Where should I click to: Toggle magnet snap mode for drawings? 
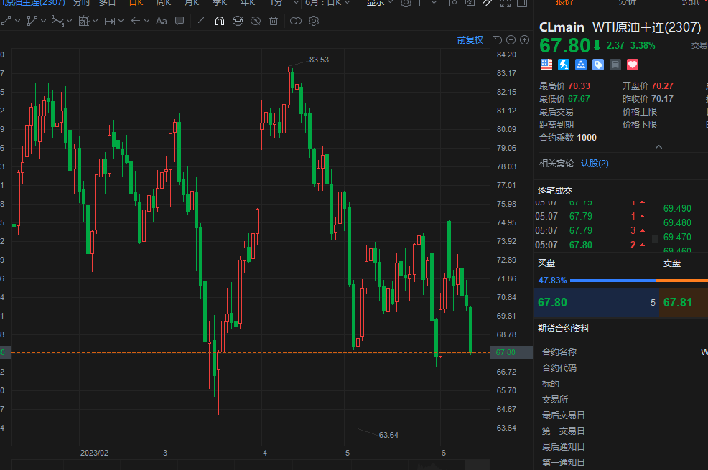click(x=220, y=21)
